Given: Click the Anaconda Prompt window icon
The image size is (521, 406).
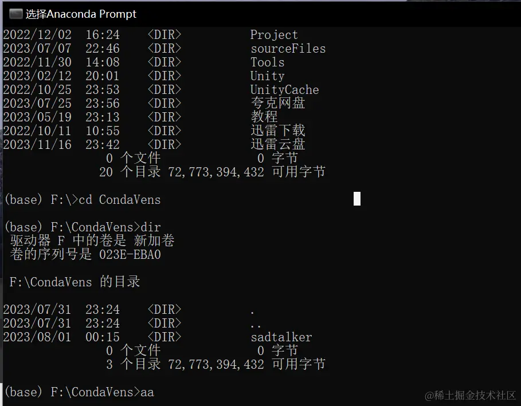Looking at the screenshot, I should click(15, 14).
